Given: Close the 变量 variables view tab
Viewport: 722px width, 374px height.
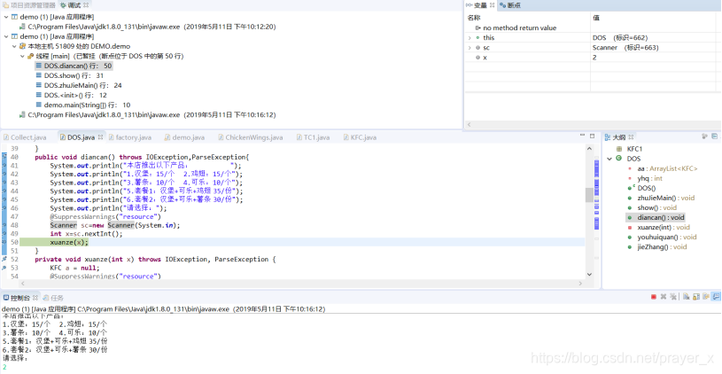Looking at the screenshot, I should pos(492,5).
